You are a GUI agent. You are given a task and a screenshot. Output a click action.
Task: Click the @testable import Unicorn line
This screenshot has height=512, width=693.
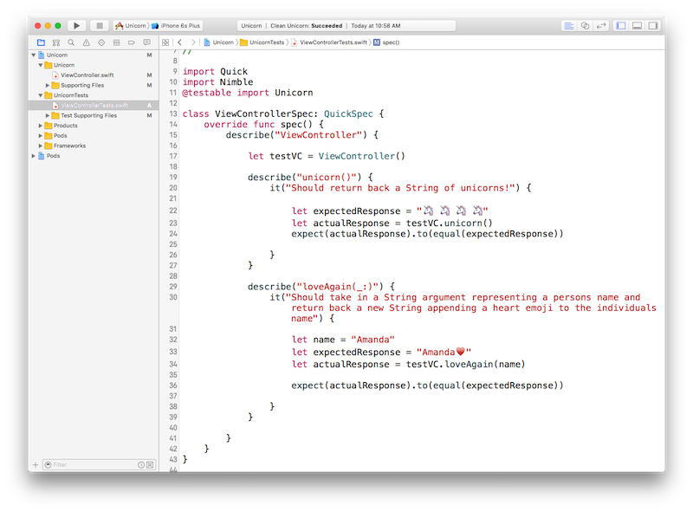click(x=248, y=93)
